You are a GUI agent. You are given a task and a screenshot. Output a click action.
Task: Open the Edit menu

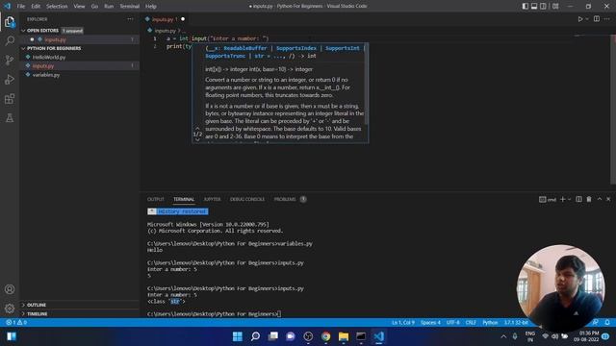coord(36,7)
